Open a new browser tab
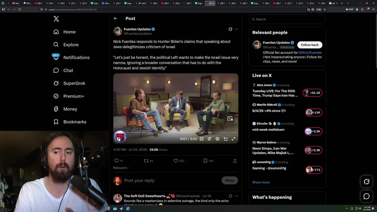This screenshot has height=212, width=377. click(x=342, y=3)
